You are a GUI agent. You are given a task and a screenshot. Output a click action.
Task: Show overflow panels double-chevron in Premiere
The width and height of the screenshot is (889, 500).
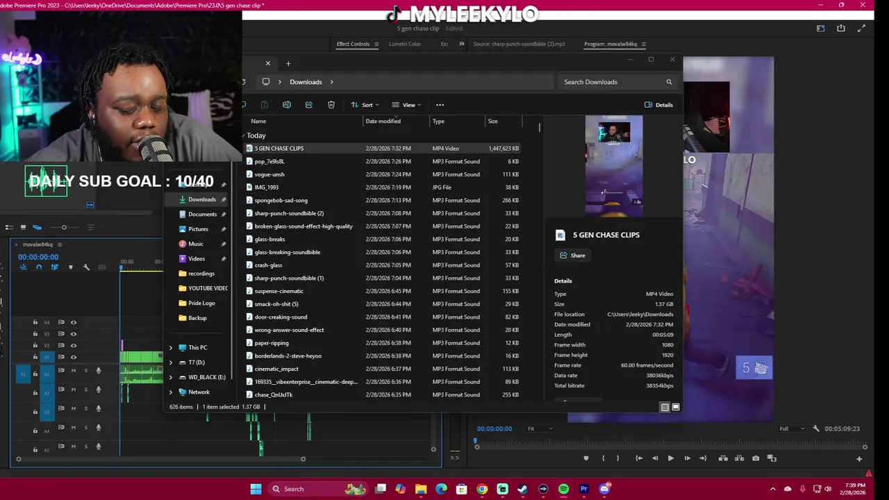(461, 44)
